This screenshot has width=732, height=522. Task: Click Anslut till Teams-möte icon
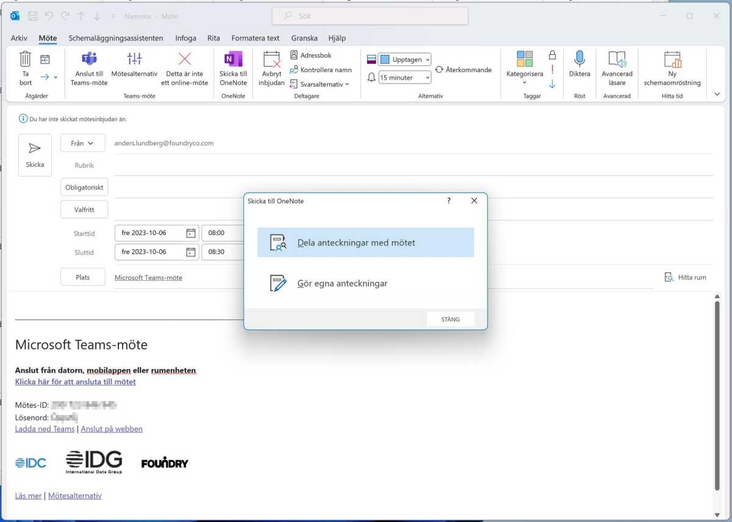[x=89, y=59]
